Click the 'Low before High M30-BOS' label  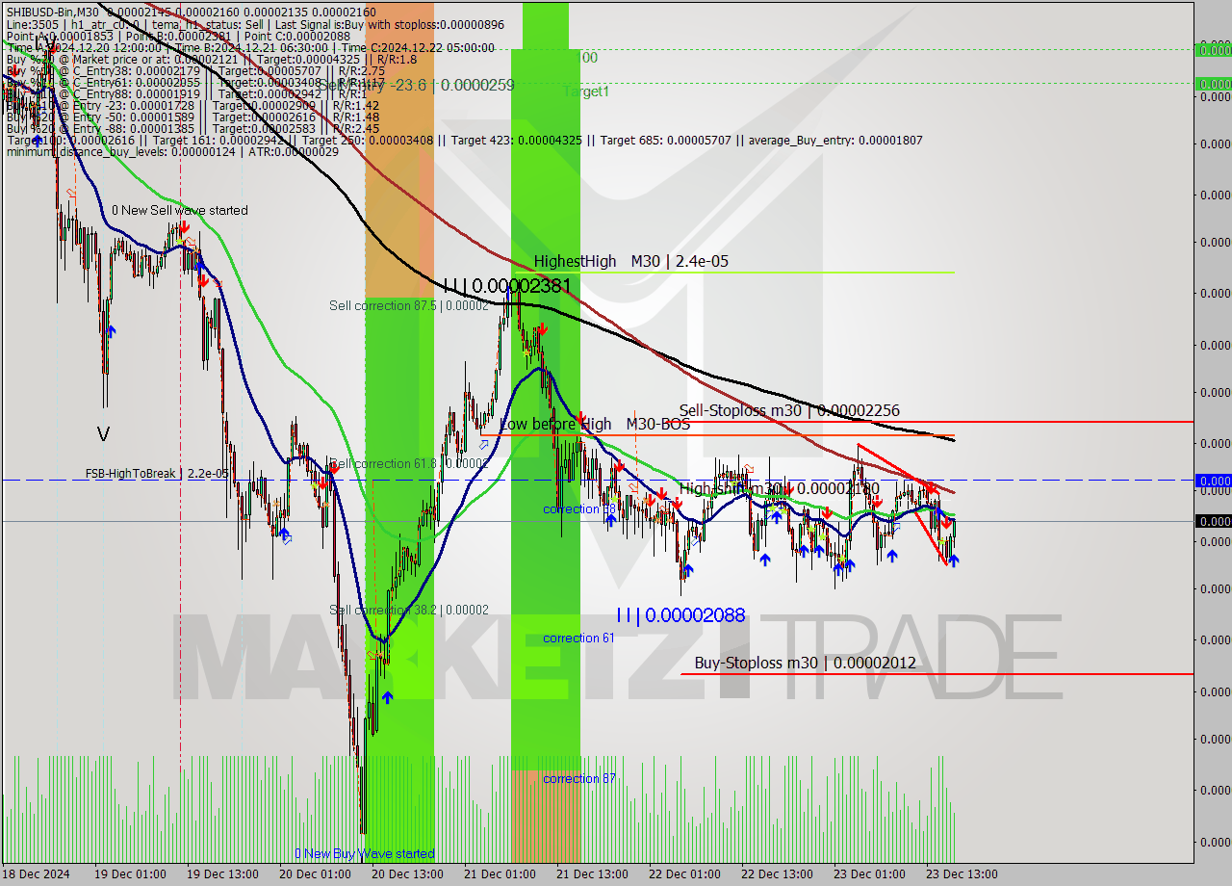coord(595,424)
